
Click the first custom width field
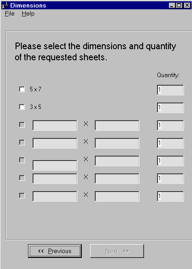click(x=55, y=125)
